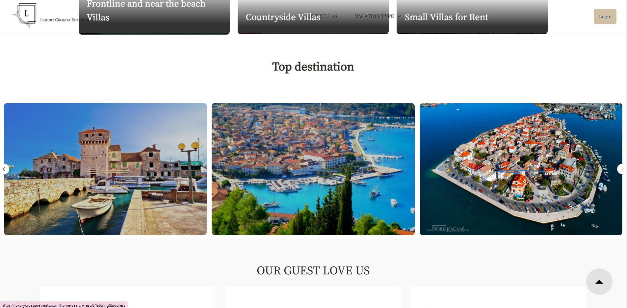The image size is (627, 308).
Task: Click the Luxury Croatia Retreats brand text
Action: [x=65, y=20]
